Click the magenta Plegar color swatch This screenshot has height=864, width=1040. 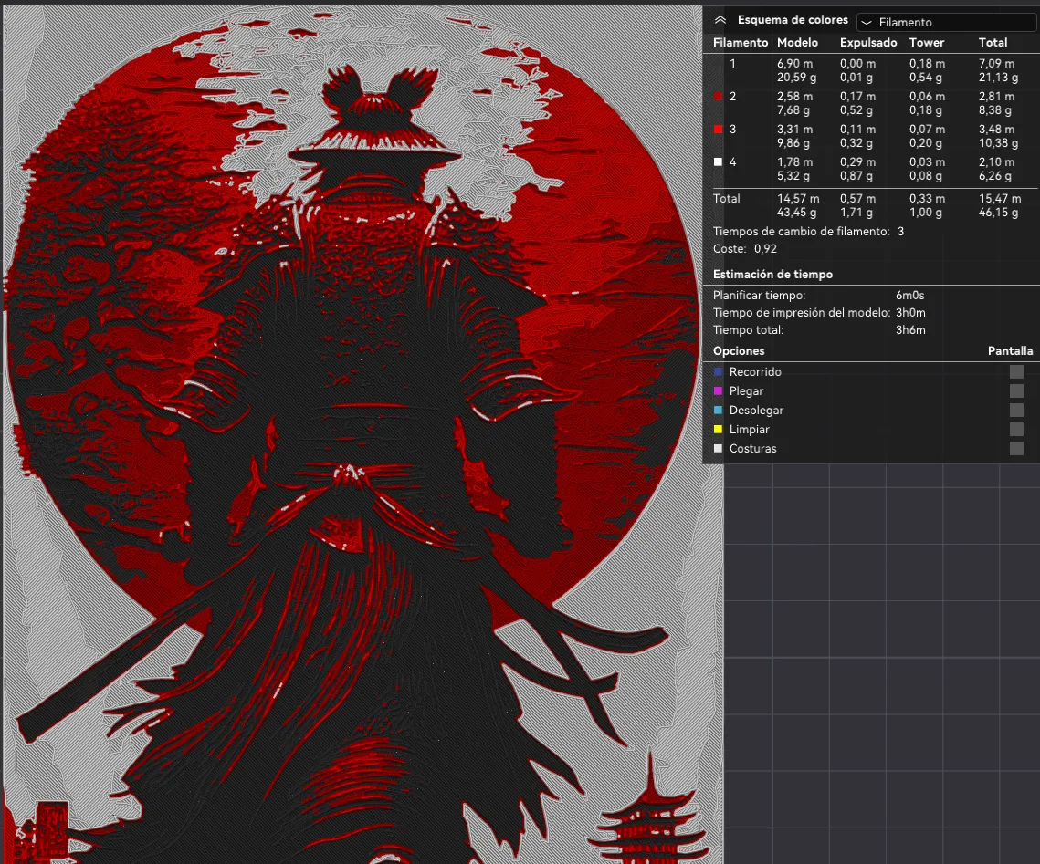point(718,390)
